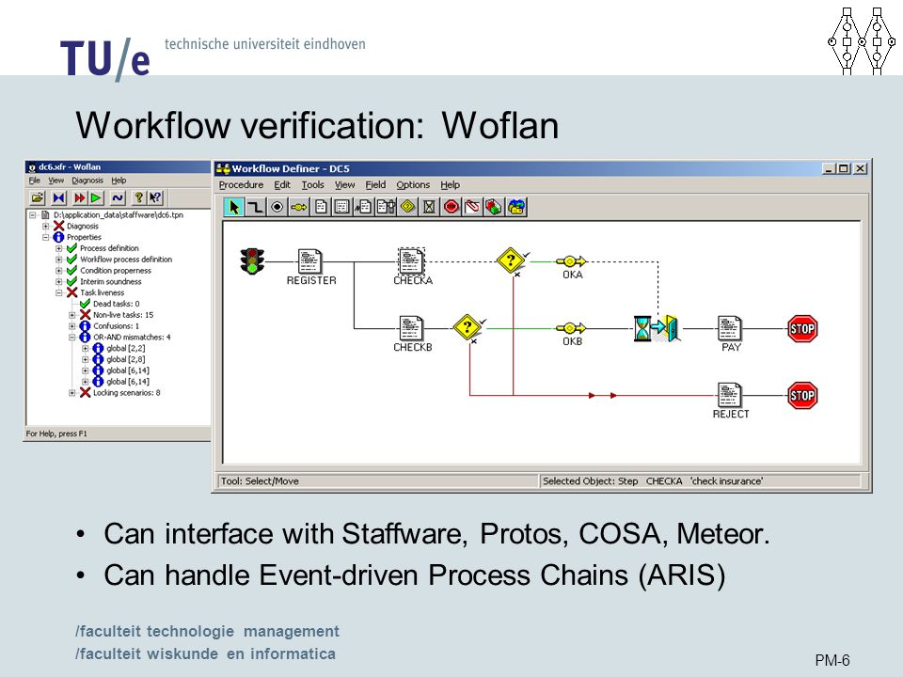Collapse the Task liveness node

pos(58,292)
